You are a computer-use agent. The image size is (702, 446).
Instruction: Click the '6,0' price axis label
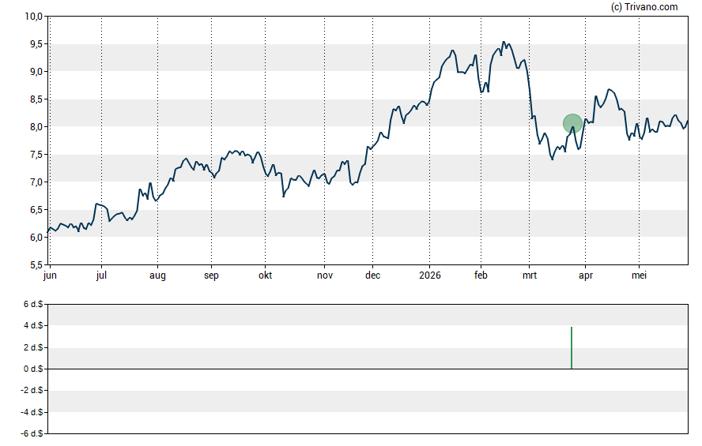point(36,238)
